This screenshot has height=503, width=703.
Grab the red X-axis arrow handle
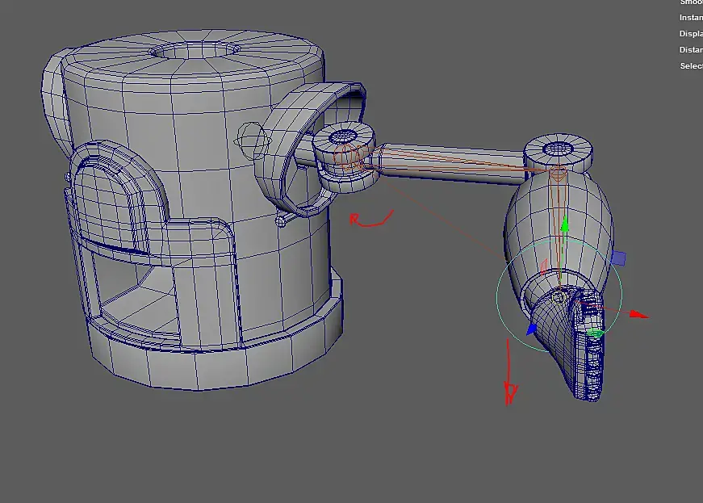coord(639,315)
